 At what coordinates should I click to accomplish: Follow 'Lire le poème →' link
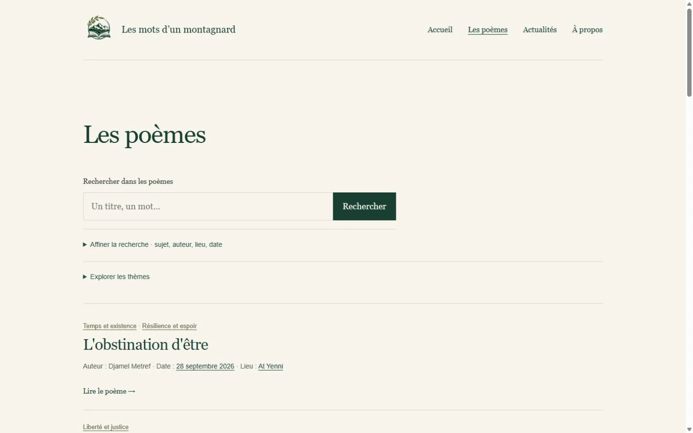tap(109, 391)
